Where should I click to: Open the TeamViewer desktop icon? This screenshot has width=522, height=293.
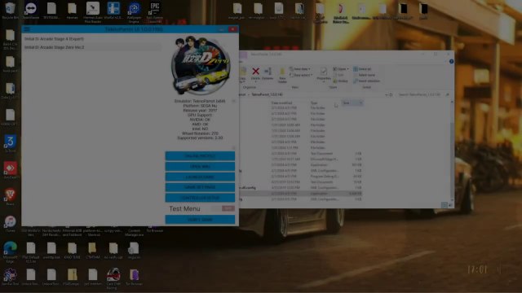pyautogui.click(x=31, y=11)
